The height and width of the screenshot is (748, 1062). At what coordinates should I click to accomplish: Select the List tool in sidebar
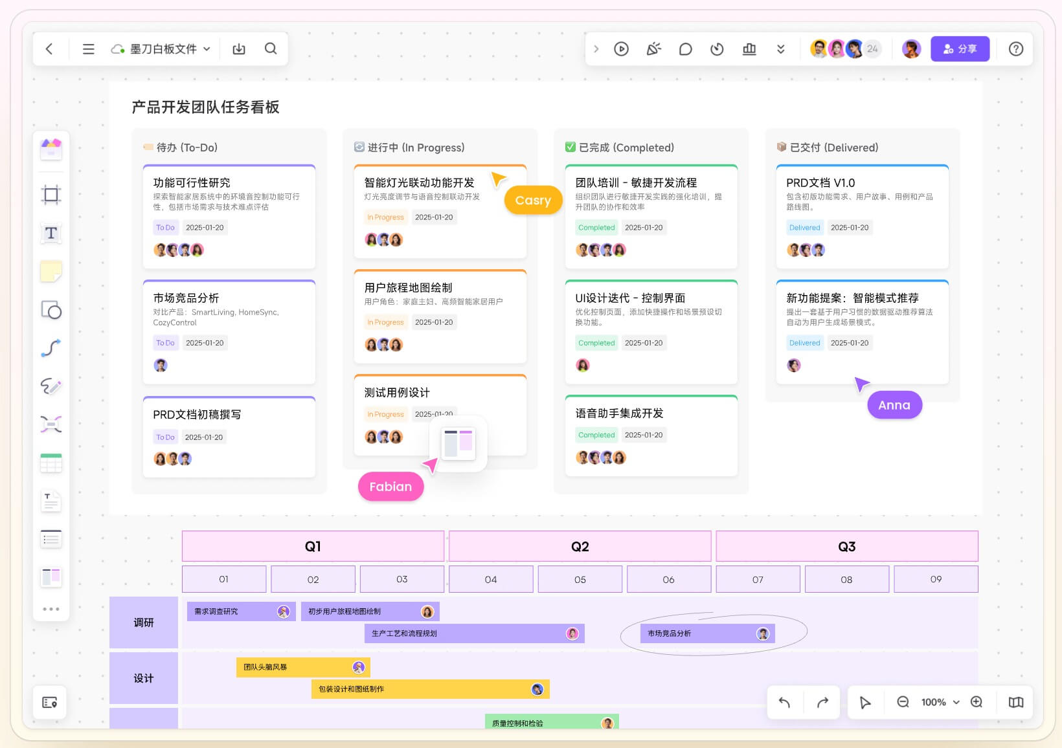pos(51,539)
